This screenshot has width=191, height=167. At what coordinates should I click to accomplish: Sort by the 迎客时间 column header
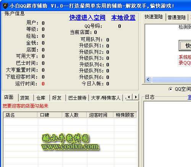pyautogui.click(x=100, y=115)
